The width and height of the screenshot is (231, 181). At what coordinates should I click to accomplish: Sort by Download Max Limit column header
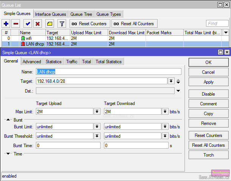[127, 33]
